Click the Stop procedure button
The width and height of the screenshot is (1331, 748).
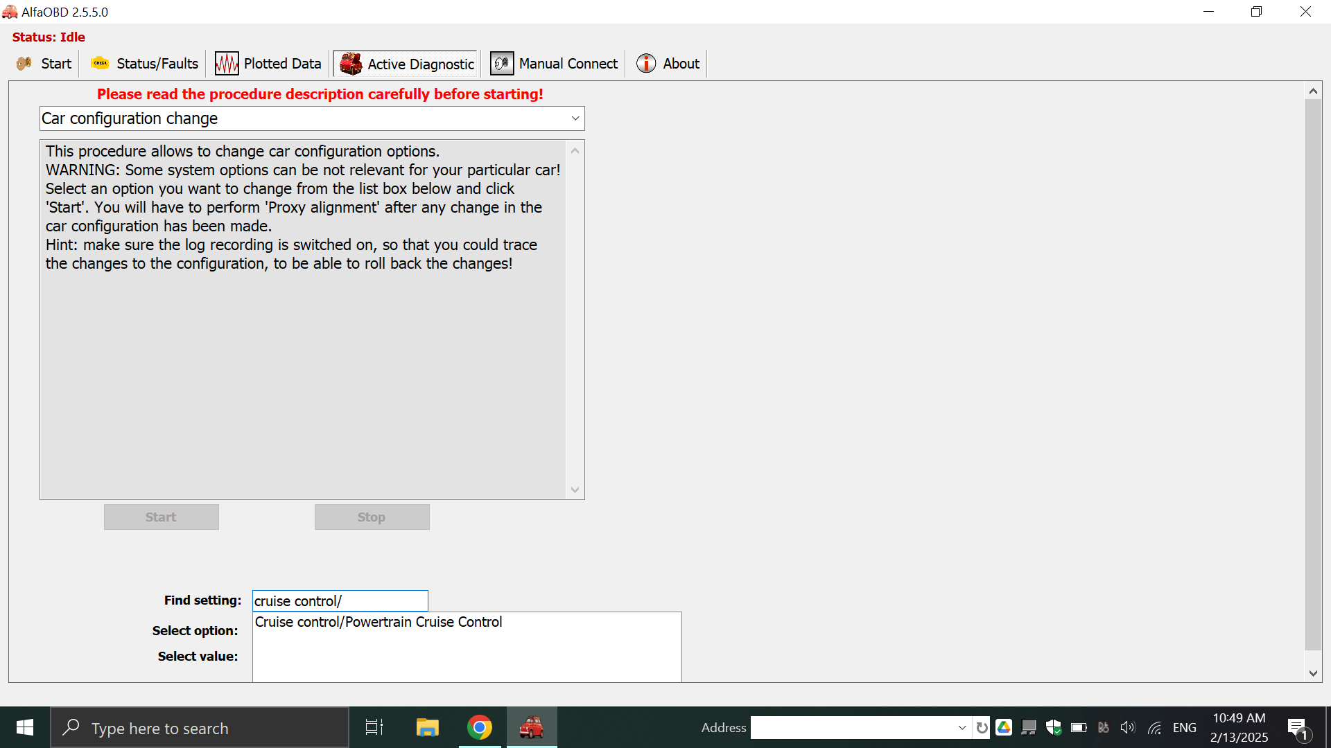pos(372,517)
